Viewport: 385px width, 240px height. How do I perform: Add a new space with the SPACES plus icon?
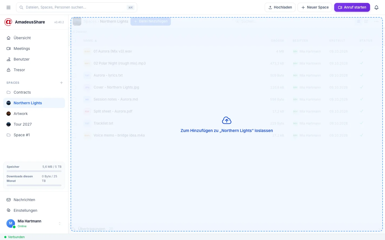(x=61, y=83)
